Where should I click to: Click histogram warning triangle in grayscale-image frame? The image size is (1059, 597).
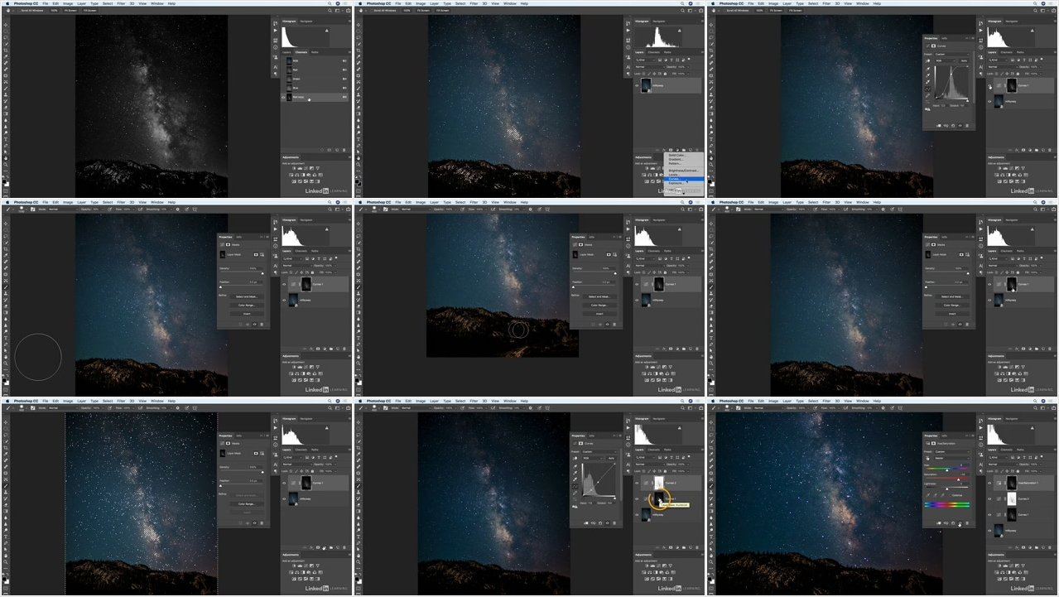coord(327,31)
